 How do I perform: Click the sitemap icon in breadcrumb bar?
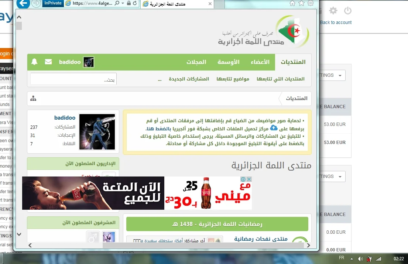tap(33, 99)
